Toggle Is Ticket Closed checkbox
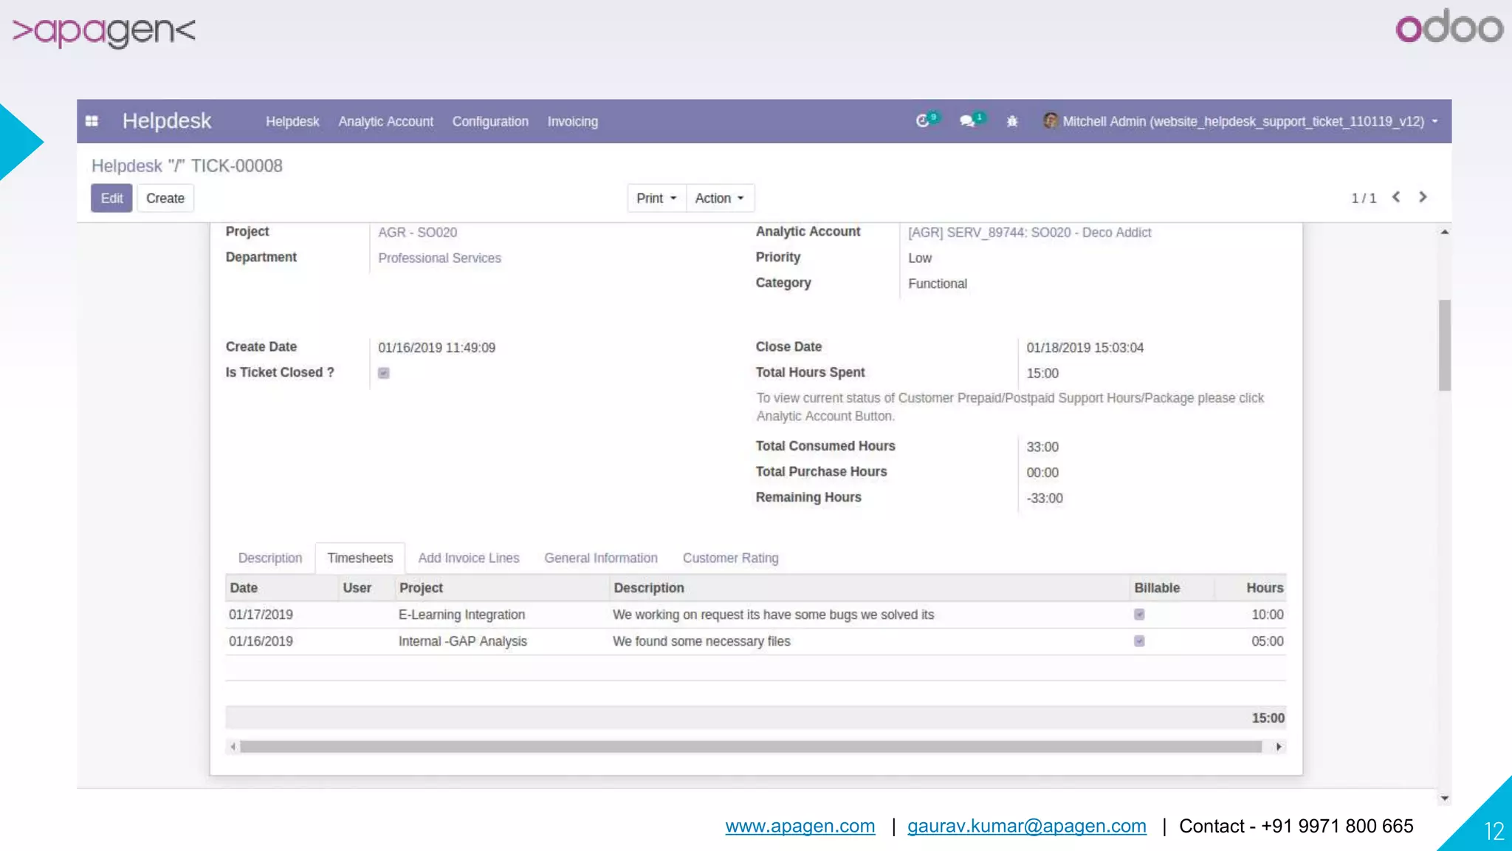This screenshot has width=1512, height=851. [384, 373]
